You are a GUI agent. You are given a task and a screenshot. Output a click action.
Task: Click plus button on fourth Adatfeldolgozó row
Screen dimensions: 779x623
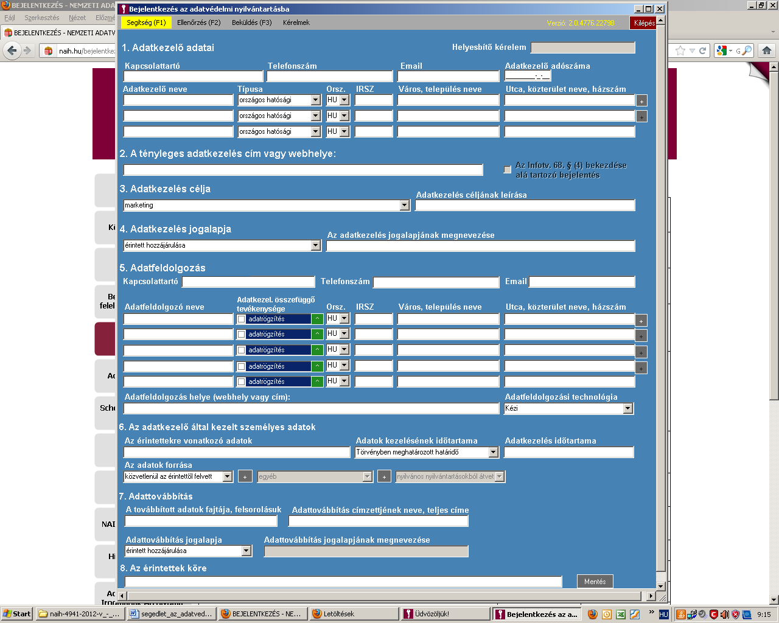tap(641, 368)
